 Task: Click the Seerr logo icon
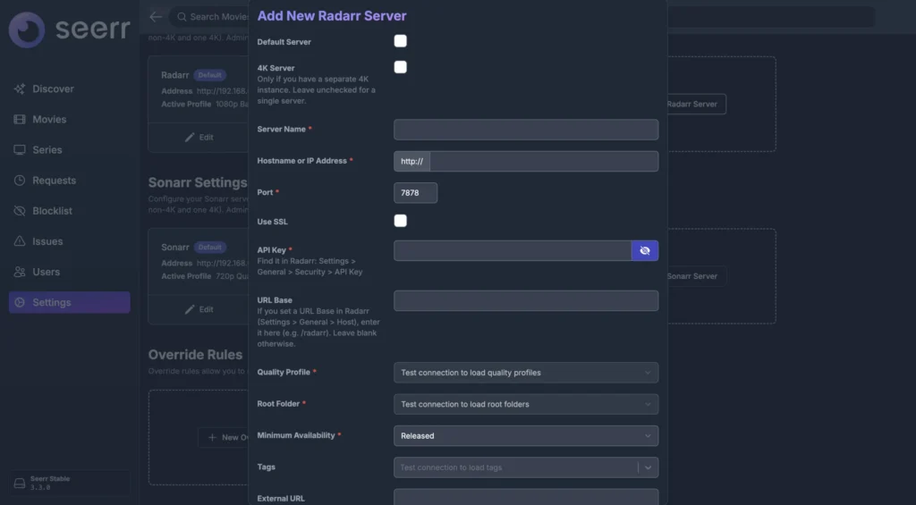point(27,29)
